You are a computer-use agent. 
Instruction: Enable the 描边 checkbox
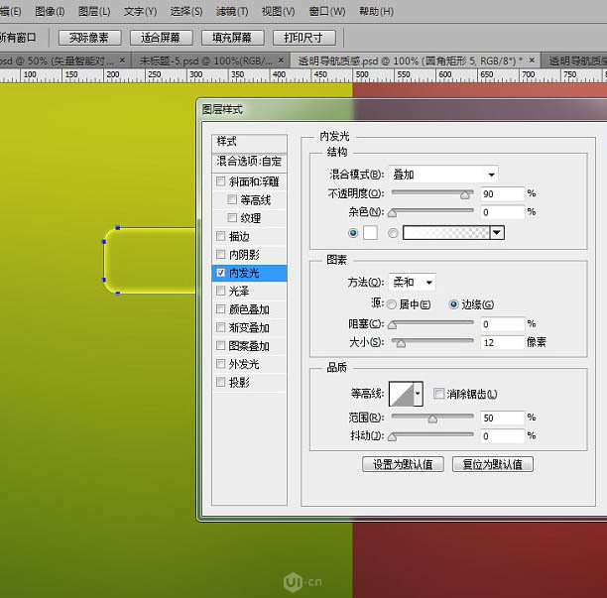pos(220,236)
